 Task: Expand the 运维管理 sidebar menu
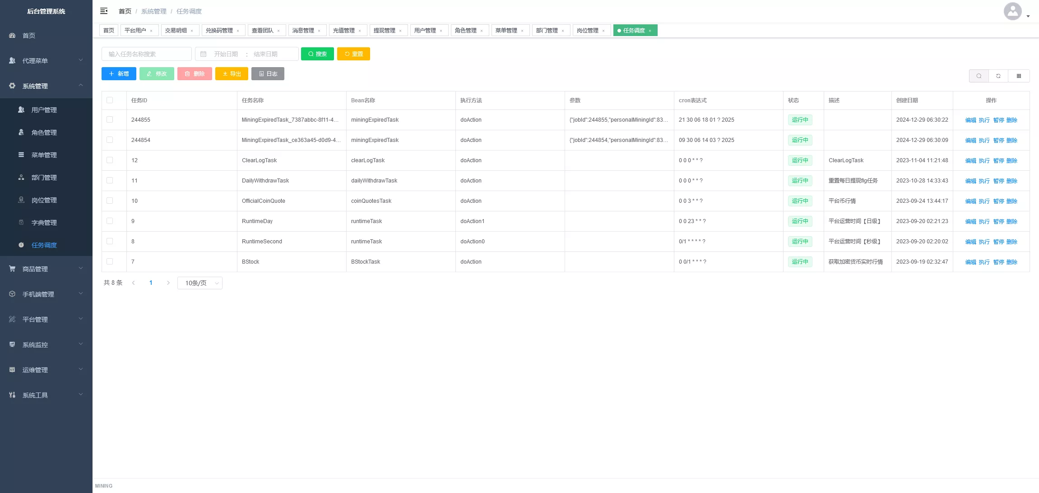click(46, 370)
